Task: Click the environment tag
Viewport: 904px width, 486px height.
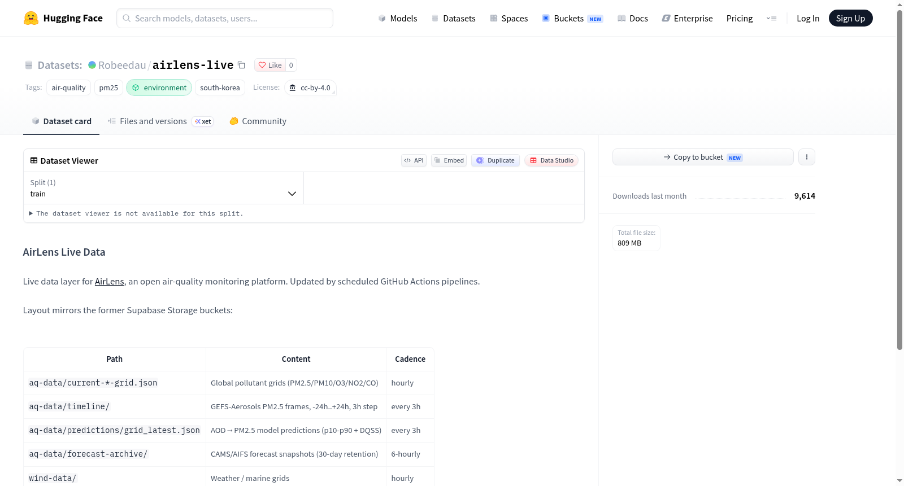Action: pyautogui.click(x=159, y=87)
